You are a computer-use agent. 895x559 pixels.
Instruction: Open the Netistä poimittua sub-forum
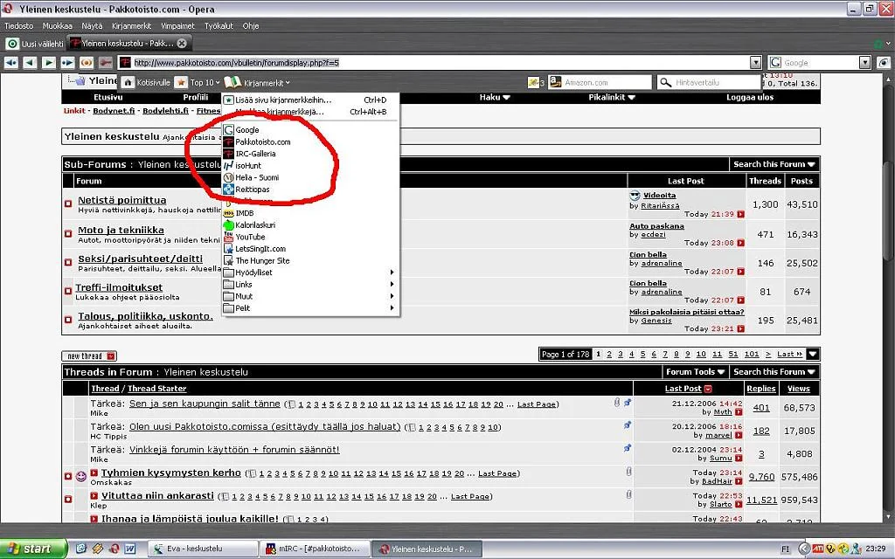click(121, 200)
